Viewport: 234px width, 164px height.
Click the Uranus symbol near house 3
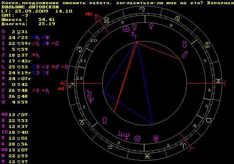[x=156, y=138]
